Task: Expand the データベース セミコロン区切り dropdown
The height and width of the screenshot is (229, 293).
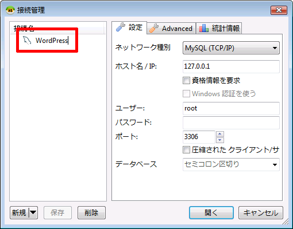Action: tap(231, 164)
